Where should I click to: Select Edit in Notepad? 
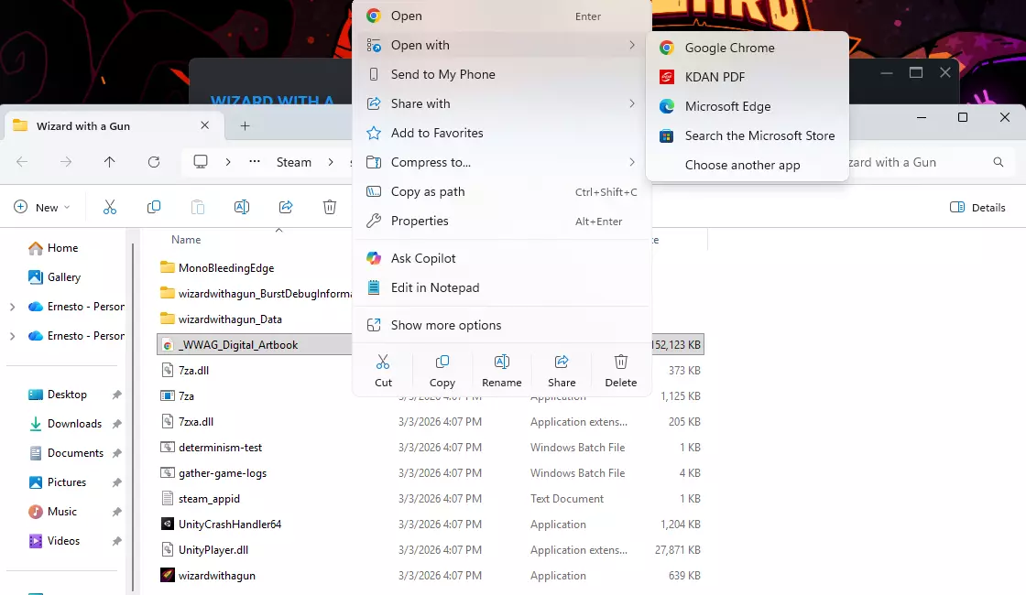pyautogui.click(x=502, y=288)
